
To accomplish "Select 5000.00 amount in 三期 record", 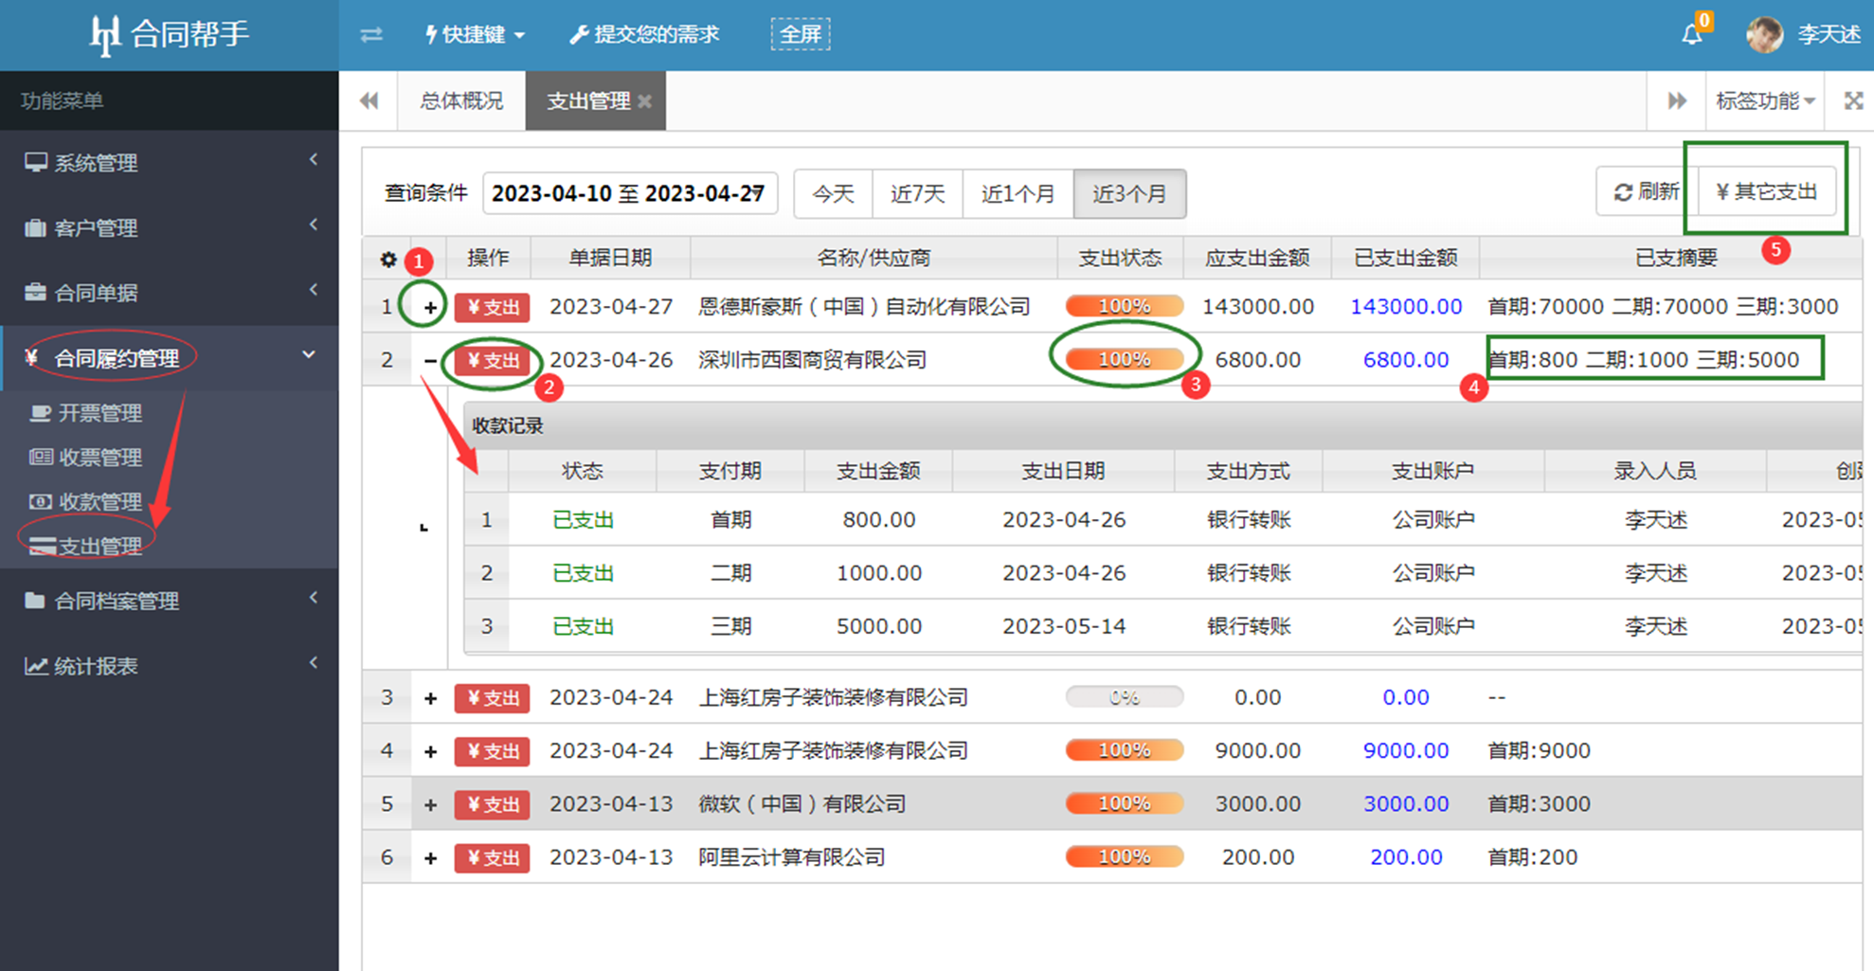I will [878, 626].
